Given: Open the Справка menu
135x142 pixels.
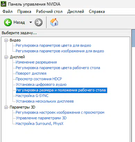Looking at the screenshot, I should pos(97,12).
